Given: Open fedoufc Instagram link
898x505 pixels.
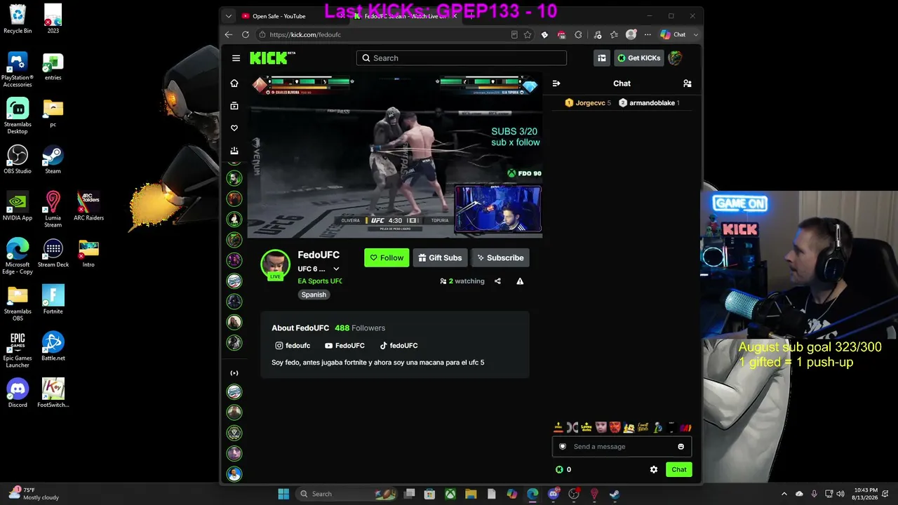Looking at the screenshot, I should (x=293, y=346).
